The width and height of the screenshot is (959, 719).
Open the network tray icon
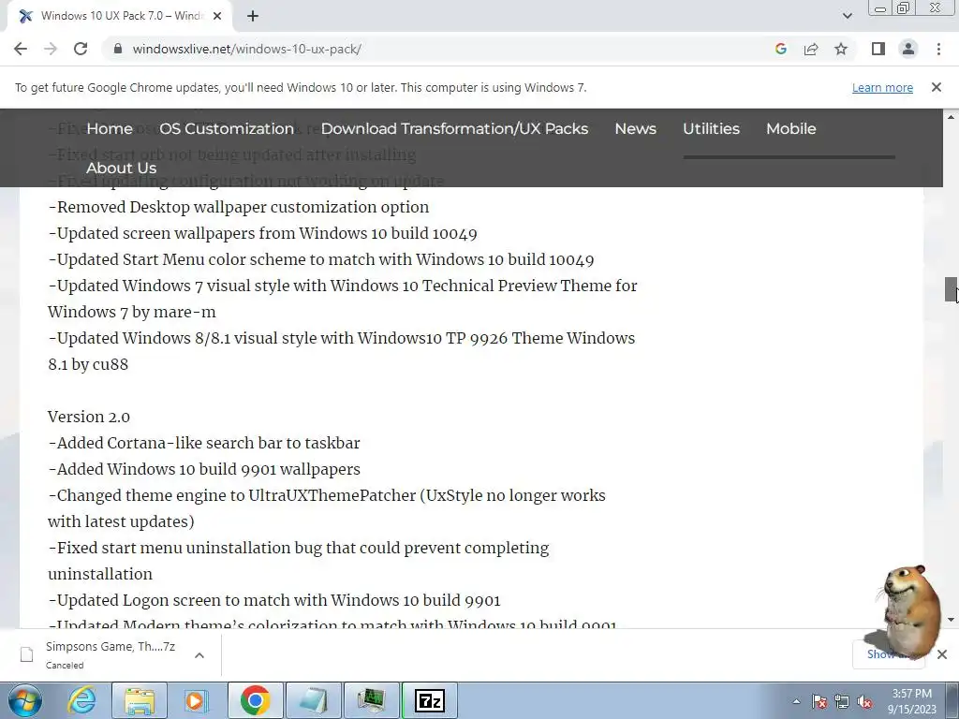pos(842,701)
